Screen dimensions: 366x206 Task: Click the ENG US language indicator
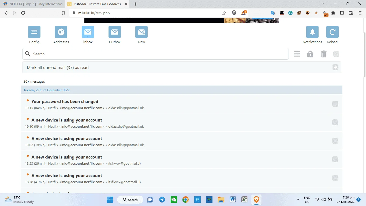[x=307, y=200]
